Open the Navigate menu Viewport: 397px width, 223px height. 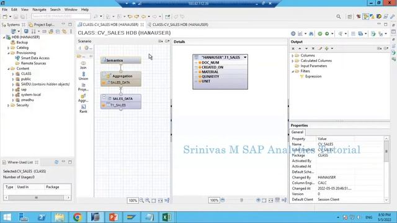pyautogui.click(x=39, y=10)
